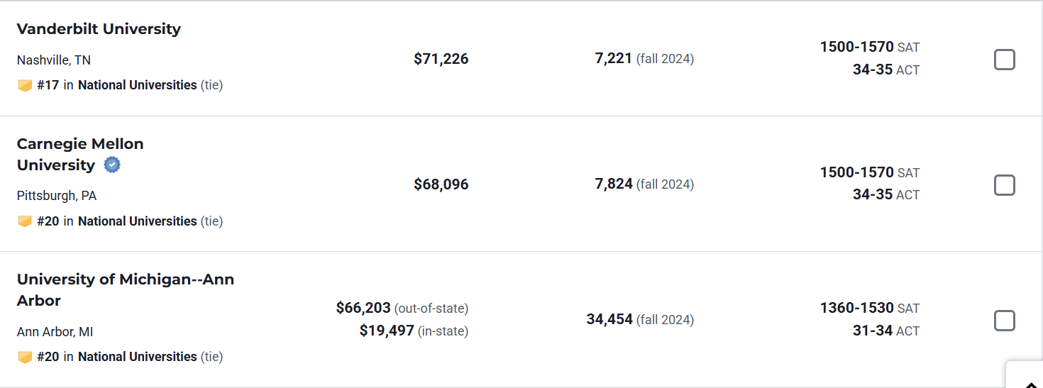Screen dimensions: 1043x388
Task: Click Vanderbilt's National Universities ranking link
Action: tap(137, 85)
